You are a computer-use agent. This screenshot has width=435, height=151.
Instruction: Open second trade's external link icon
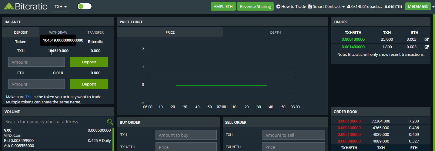click(427, 47)
